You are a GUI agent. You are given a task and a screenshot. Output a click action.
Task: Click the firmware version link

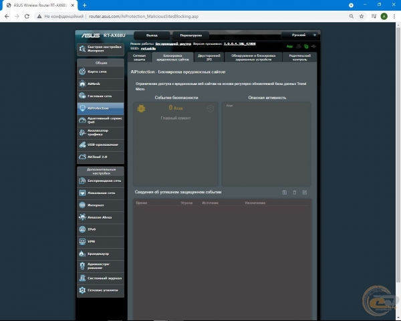(x=240, y=43)
